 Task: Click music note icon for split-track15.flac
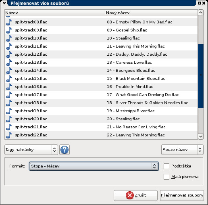9,79
